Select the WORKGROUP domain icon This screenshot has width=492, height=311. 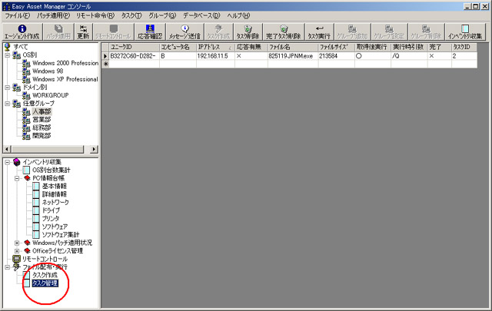26,95
